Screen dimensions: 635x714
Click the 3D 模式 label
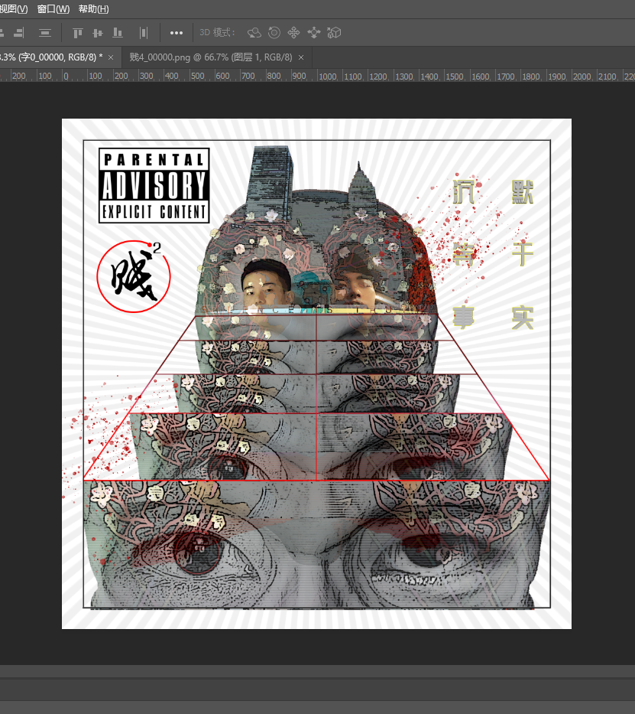(217, 33)
